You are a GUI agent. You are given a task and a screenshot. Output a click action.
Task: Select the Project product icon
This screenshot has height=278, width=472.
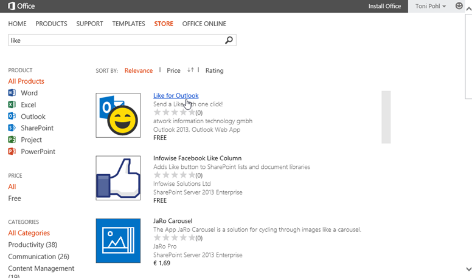pyautogui.click(x=12, y=140)
